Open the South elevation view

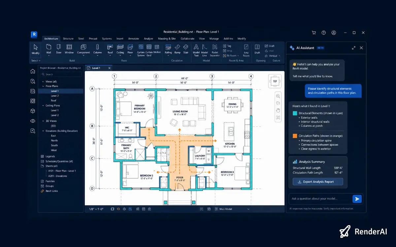(54, 145)
